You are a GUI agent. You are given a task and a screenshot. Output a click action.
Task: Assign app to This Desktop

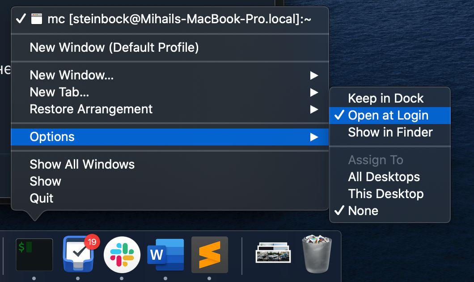tap(389, 194)
